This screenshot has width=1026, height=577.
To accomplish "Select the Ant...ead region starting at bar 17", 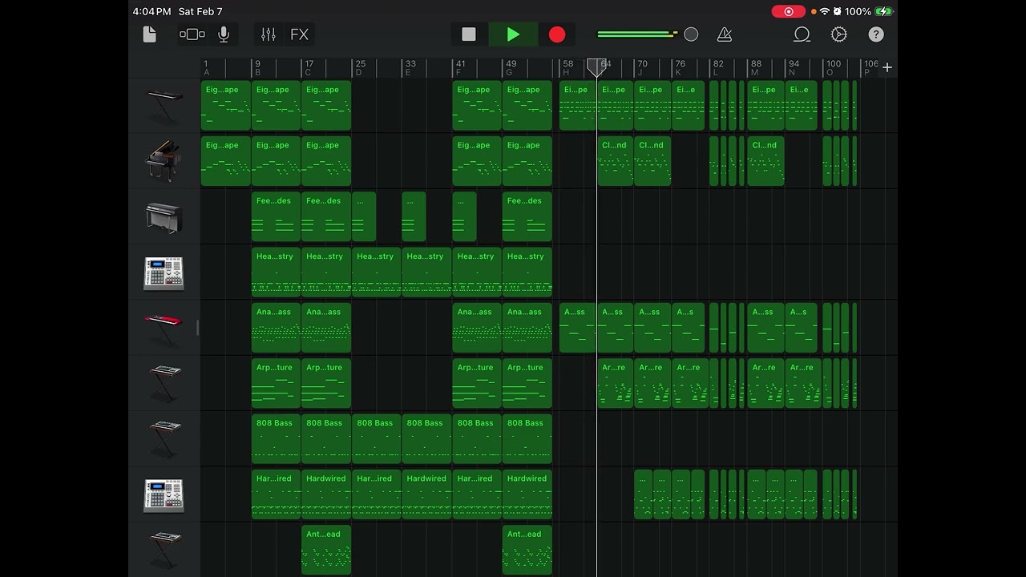I will click(326, 550).
